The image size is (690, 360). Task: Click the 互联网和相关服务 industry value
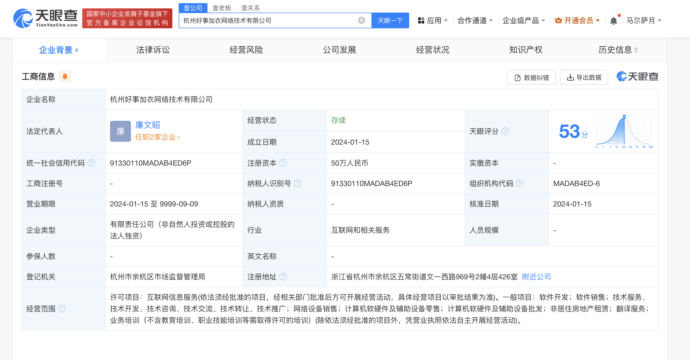point(360,230)
